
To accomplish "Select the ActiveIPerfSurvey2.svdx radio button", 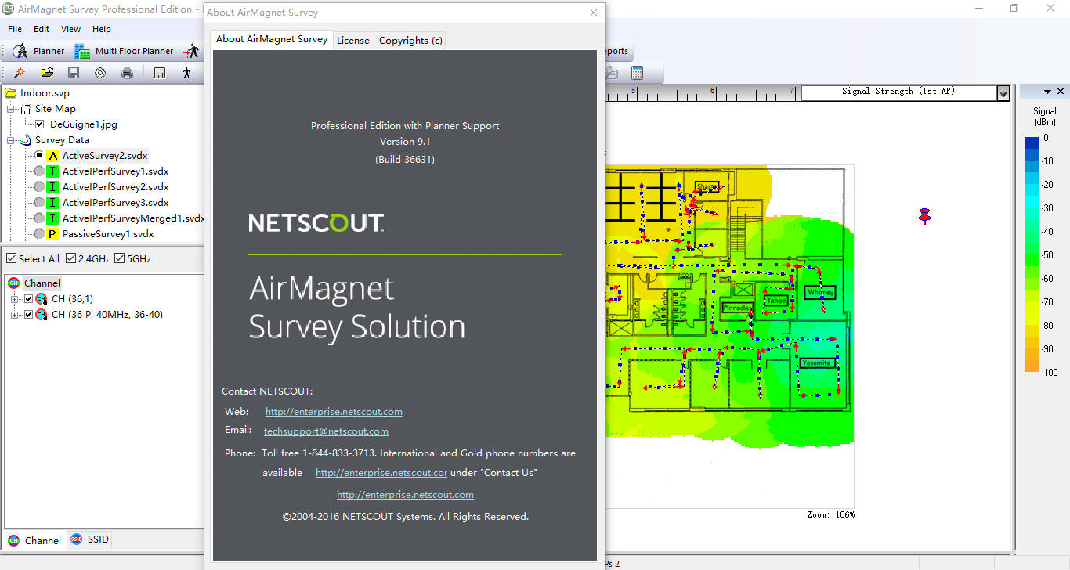I will coord(39,187).
